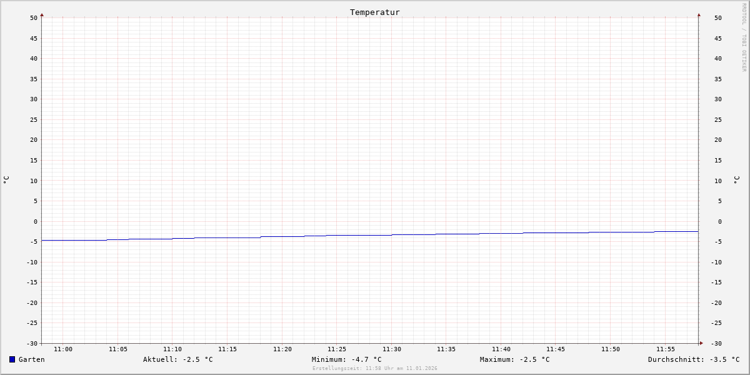This screenshot has height=375, width=750.
Task: Select the "Maximum: -2.5 °C" value
Action: point(515,359)
